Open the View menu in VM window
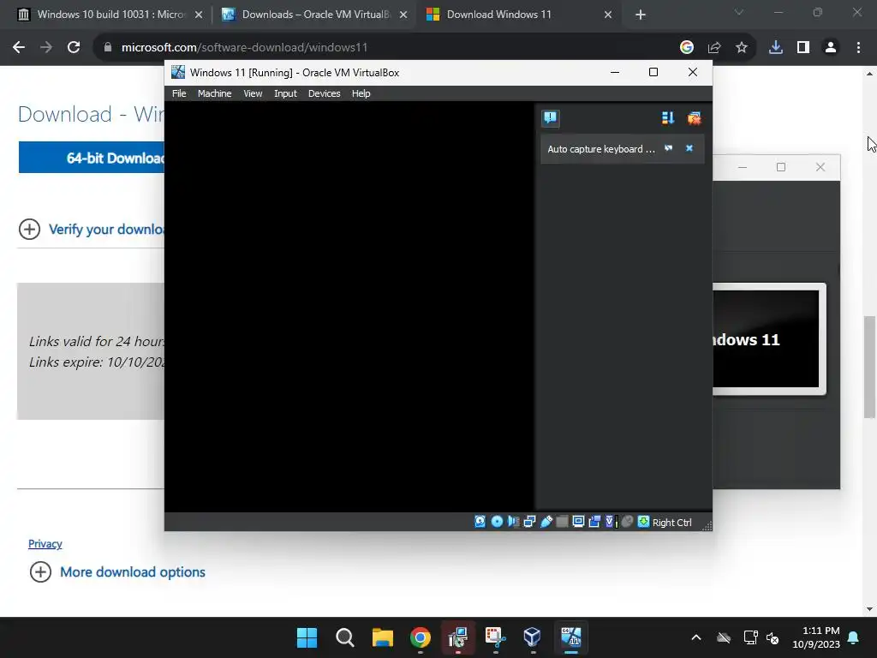 [253, 93]
